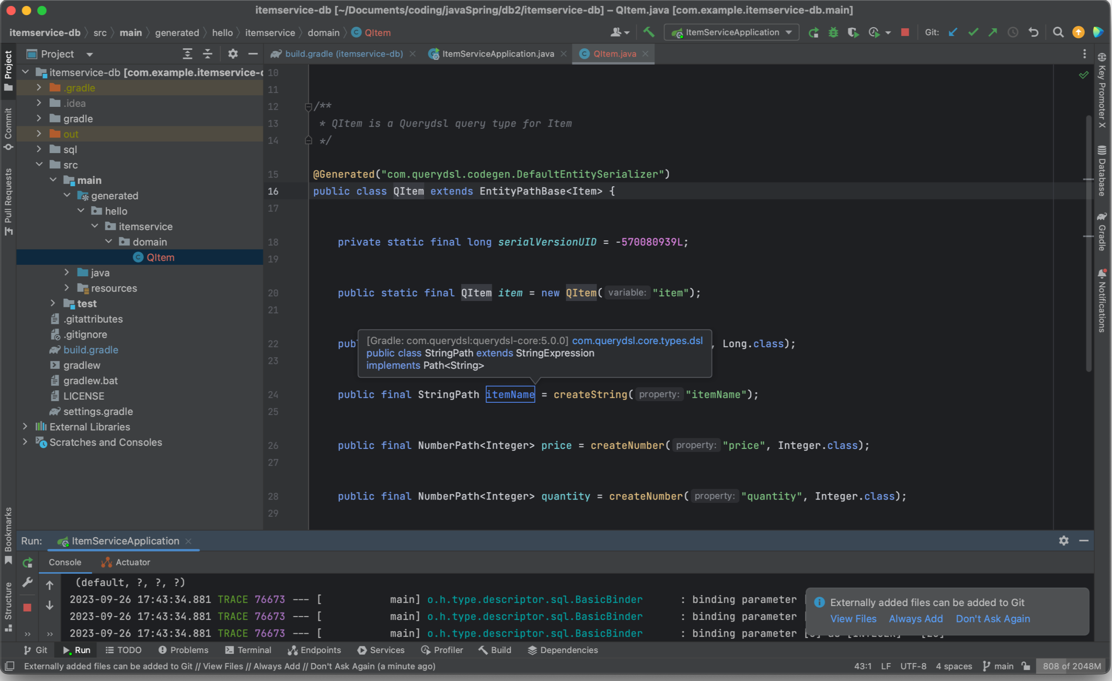Screen dimensions: 1112x681
Task: Click the Debug bug icon in toolbar
Action: pyautogui.click(x=833, y=32)
